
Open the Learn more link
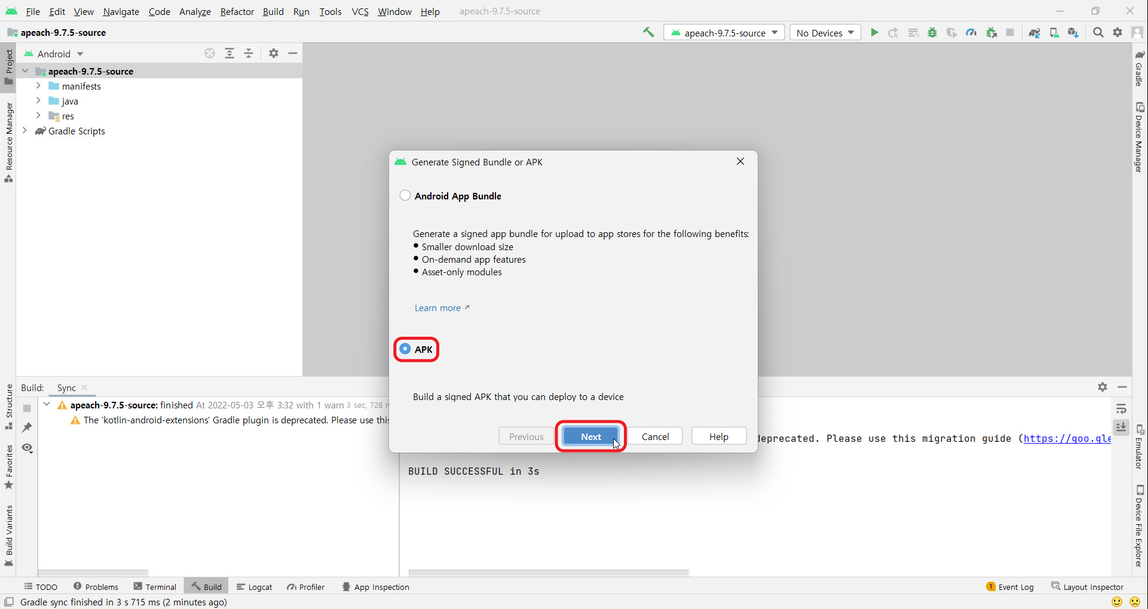point(442,307)
